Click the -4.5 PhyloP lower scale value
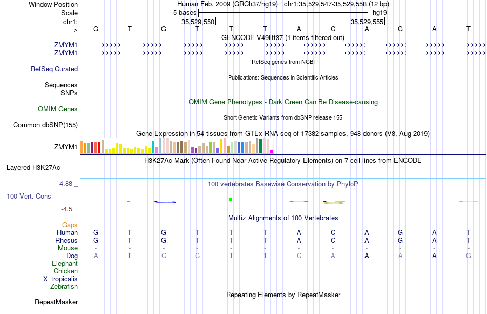 67,209
